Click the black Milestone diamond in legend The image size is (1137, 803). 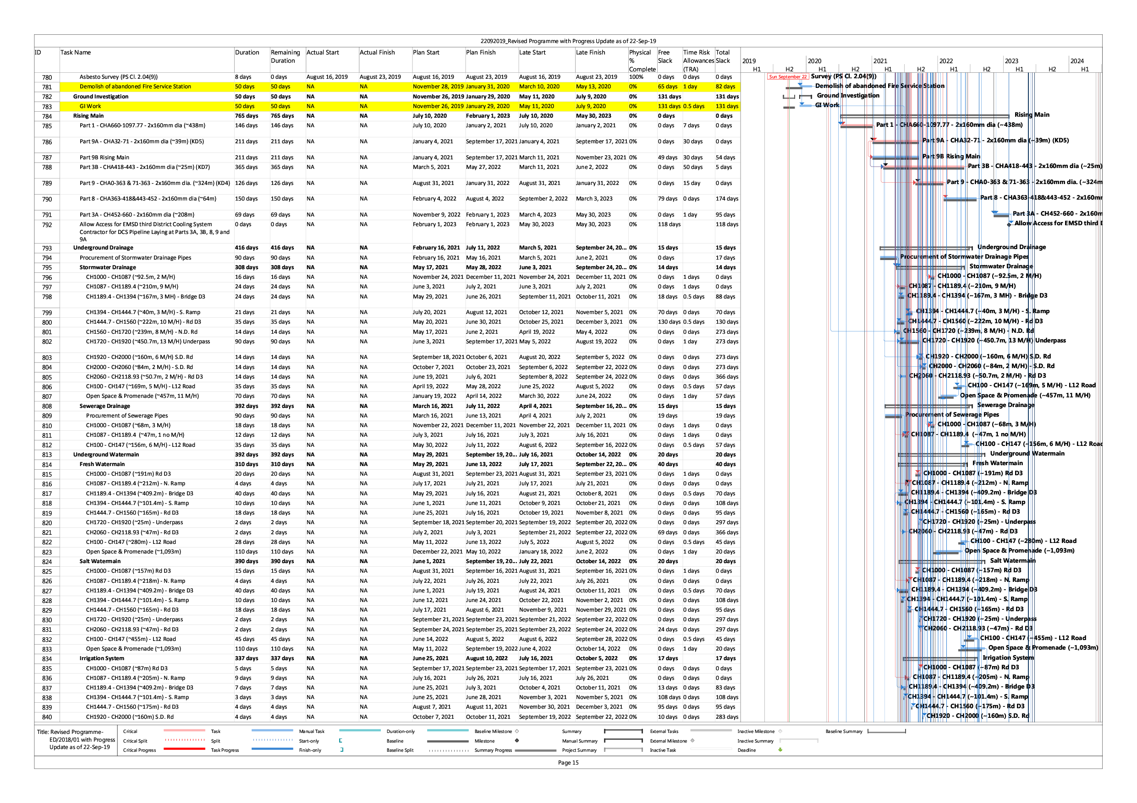516,741
